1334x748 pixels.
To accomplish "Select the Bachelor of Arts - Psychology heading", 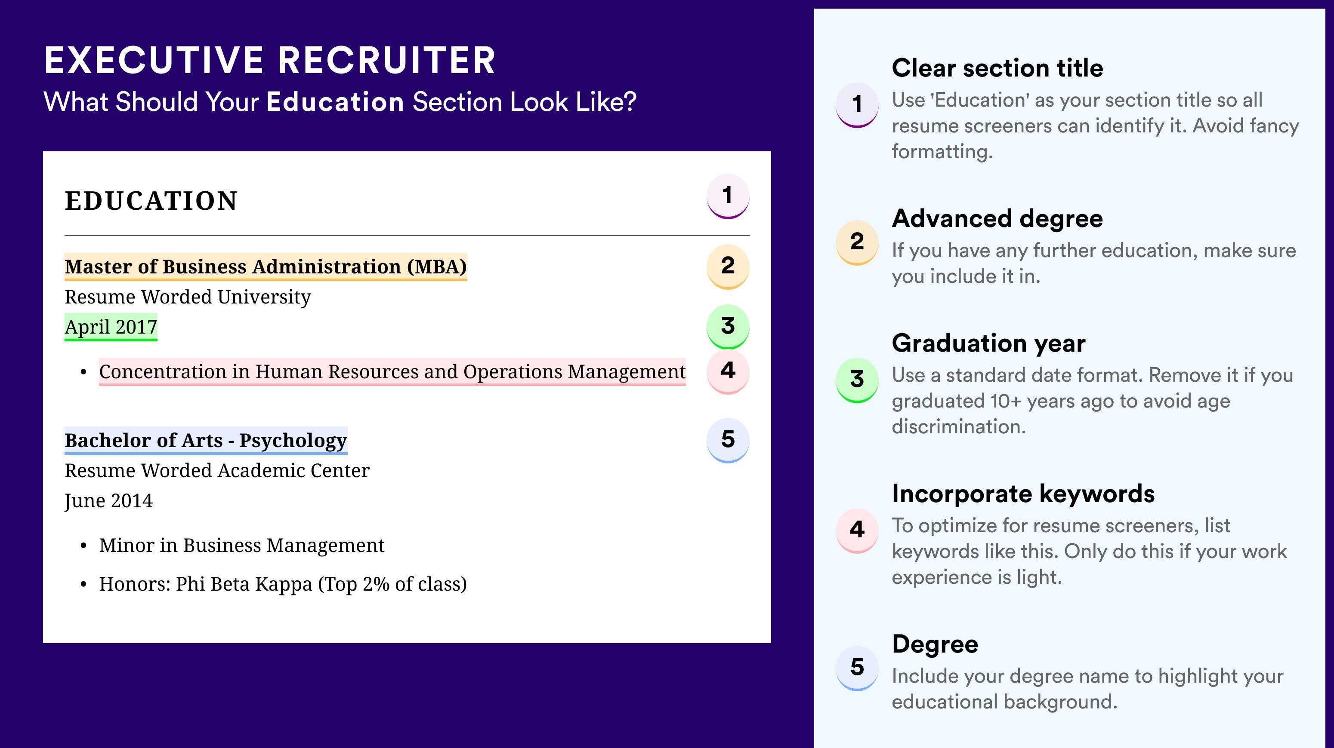I will tap(206, 440).
